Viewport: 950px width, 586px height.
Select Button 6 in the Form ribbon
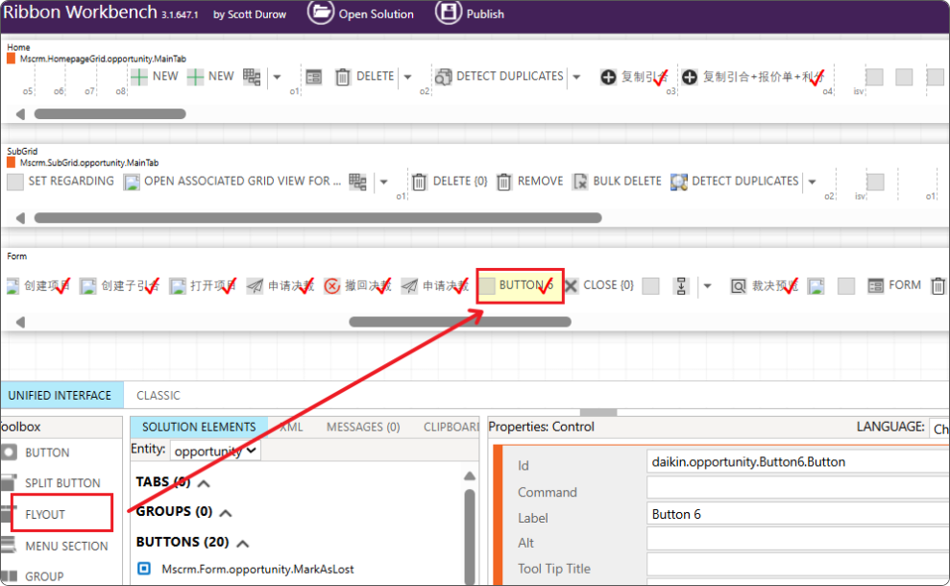tap(520, 285)
